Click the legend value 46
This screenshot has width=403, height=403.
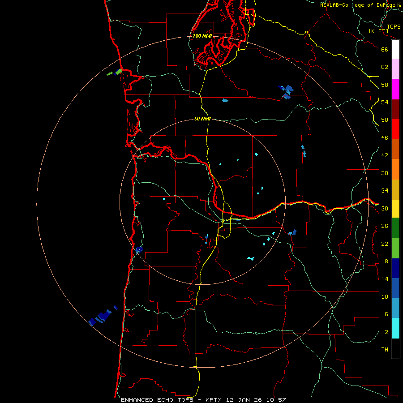pos(385,138)
